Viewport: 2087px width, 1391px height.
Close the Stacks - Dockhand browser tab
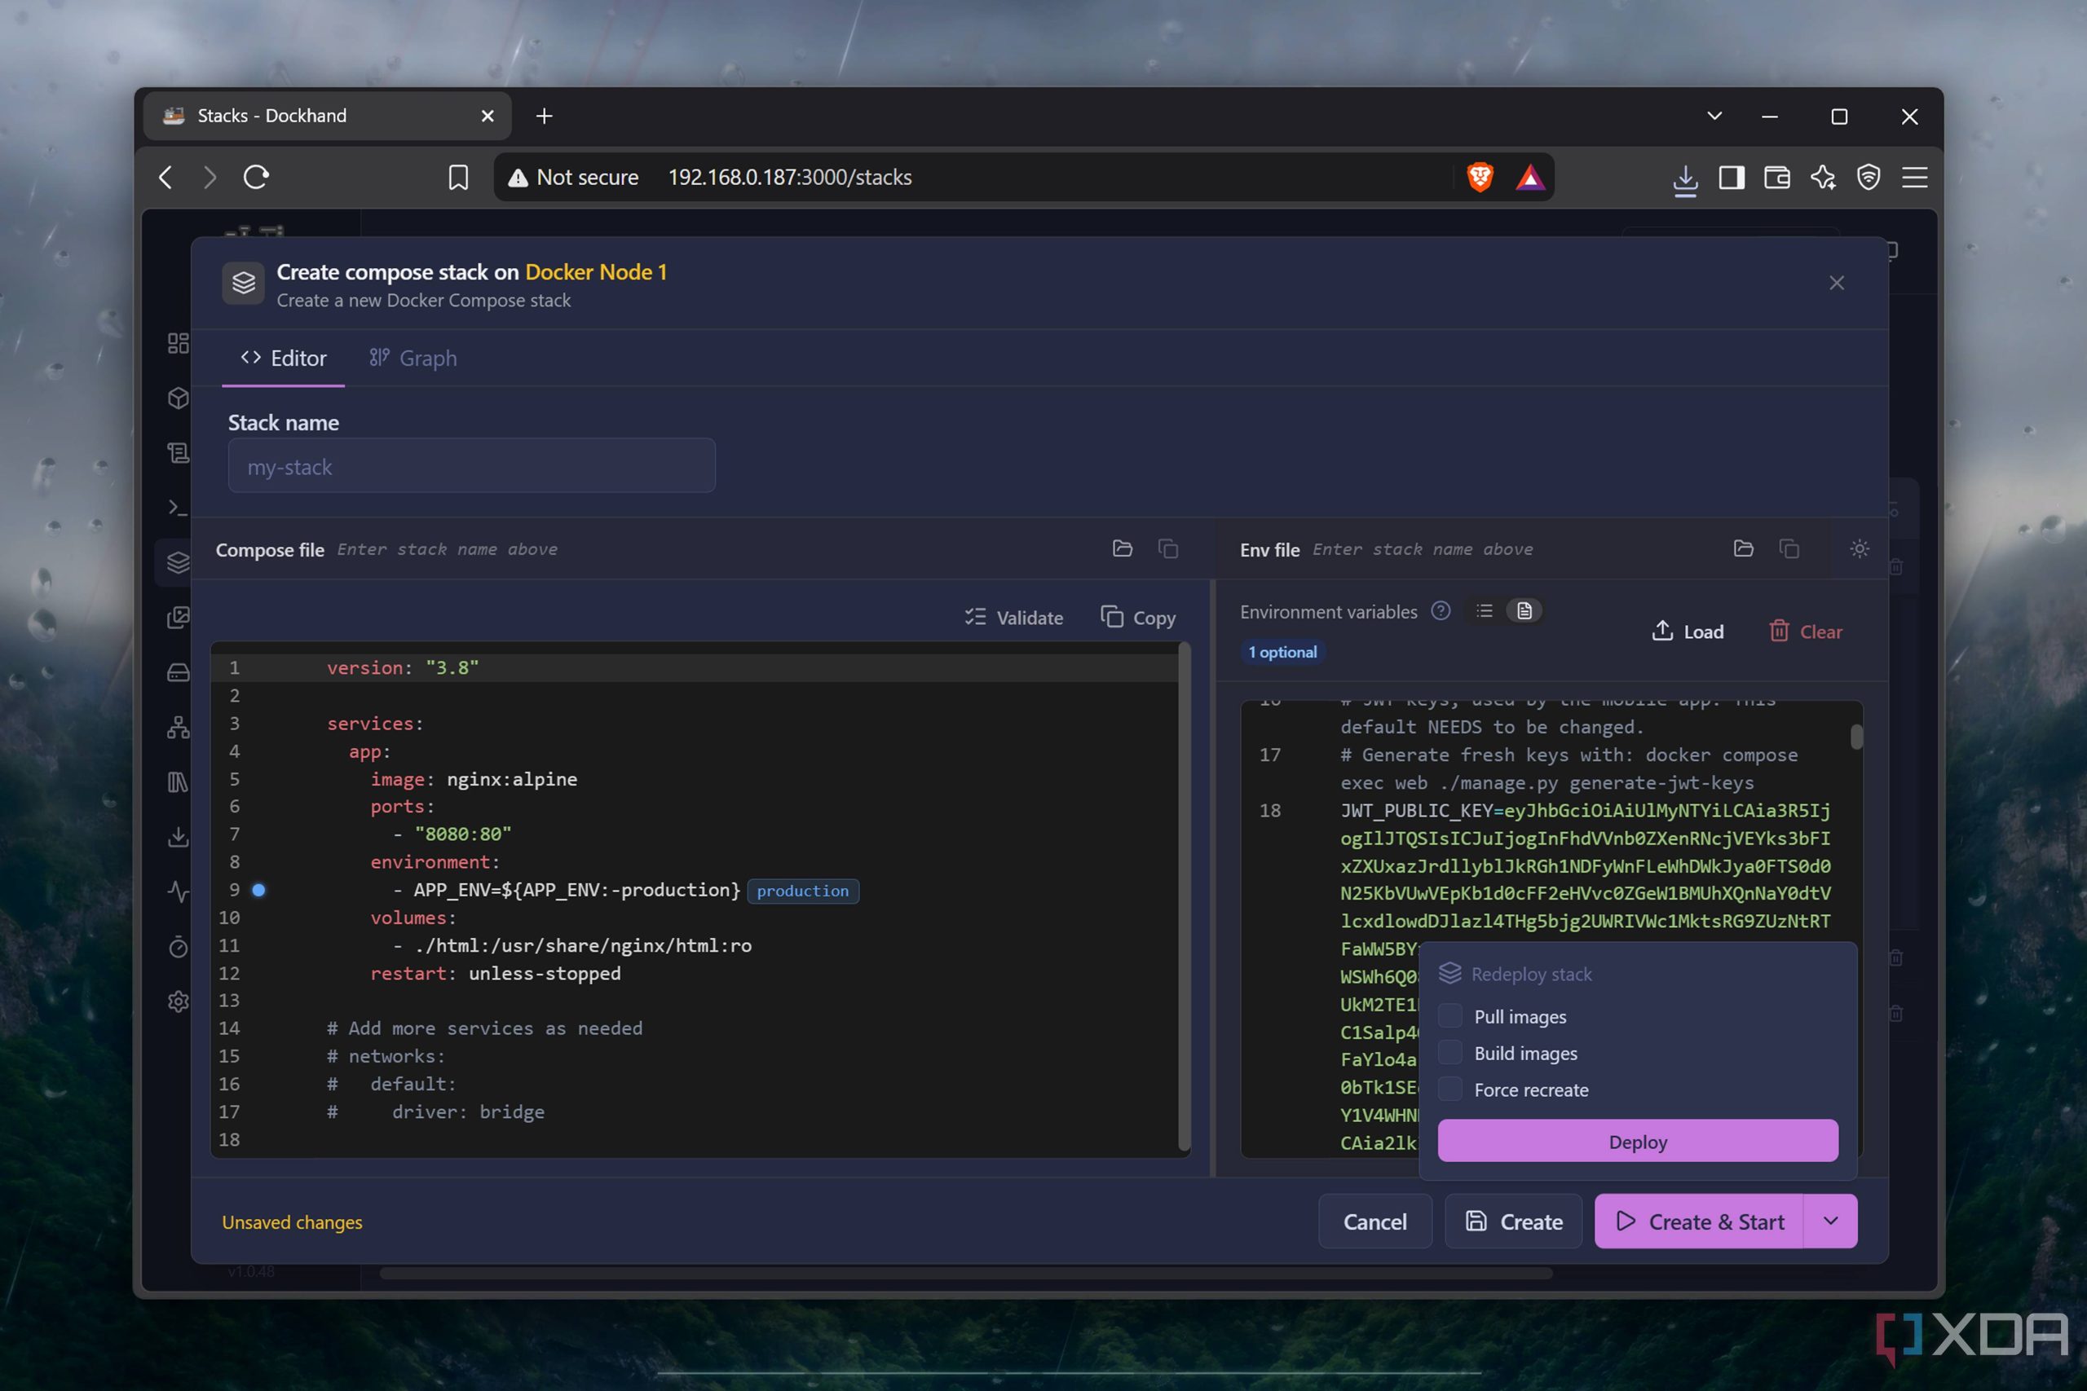[488, 117]
